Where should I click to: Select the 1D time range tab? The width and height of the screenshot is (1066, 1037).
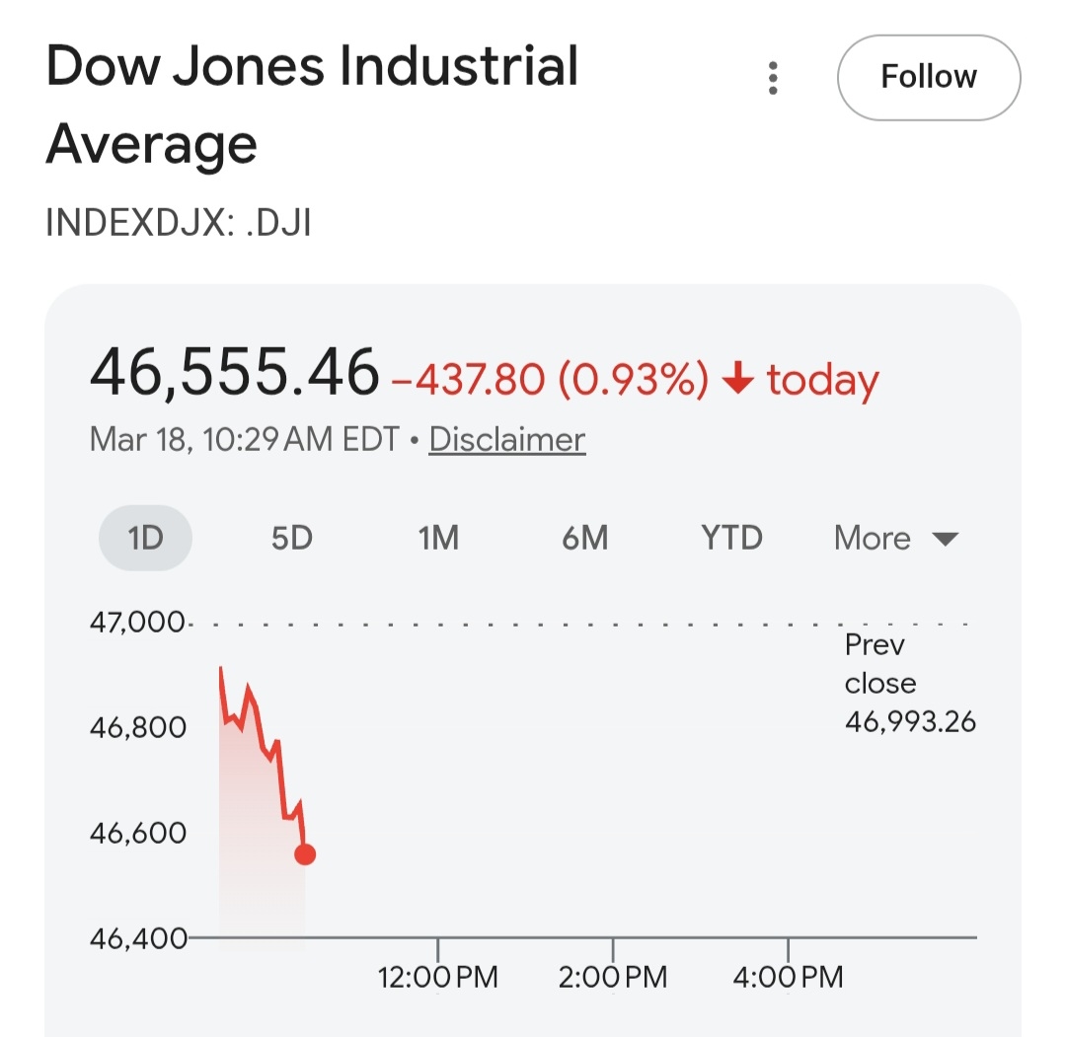[x=145, y=538]
